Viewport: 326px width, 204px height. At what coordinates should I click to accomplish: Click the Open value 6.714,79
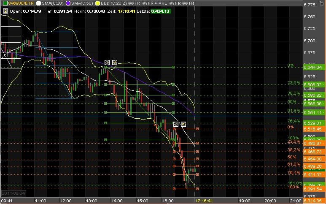click(32, 11)
